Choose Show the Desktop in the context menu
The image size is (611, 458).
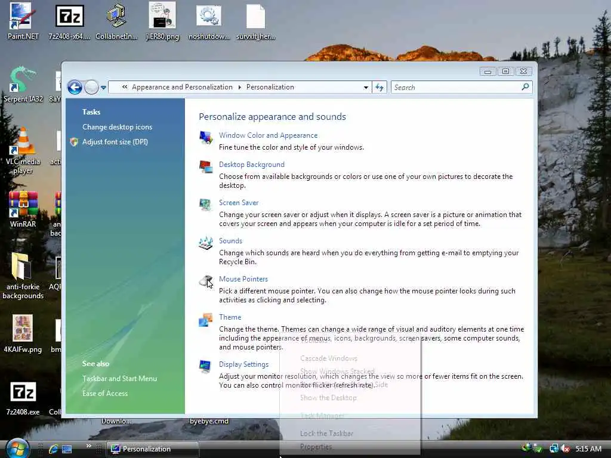(328, 398)
